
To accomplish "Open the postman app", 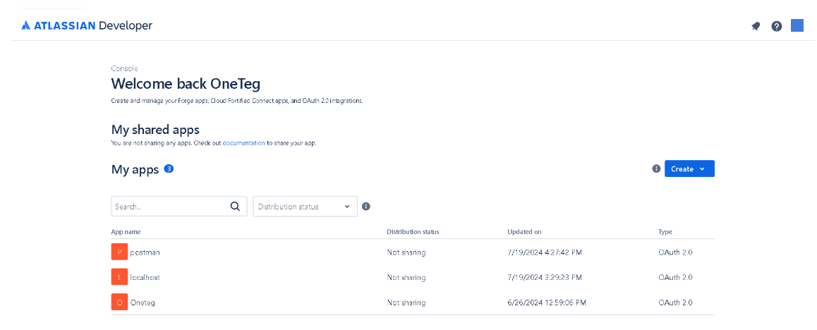I will 145,252.
